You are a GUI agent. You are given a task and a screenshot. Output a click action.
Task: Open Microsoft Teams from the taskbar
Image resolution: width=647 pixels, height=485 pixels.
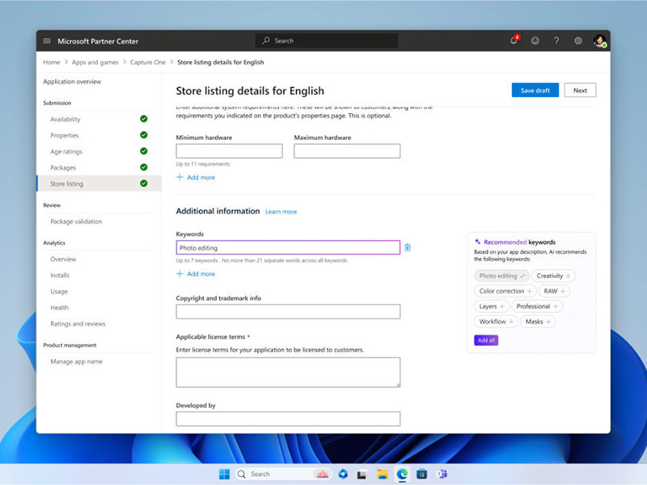point(442,474)
